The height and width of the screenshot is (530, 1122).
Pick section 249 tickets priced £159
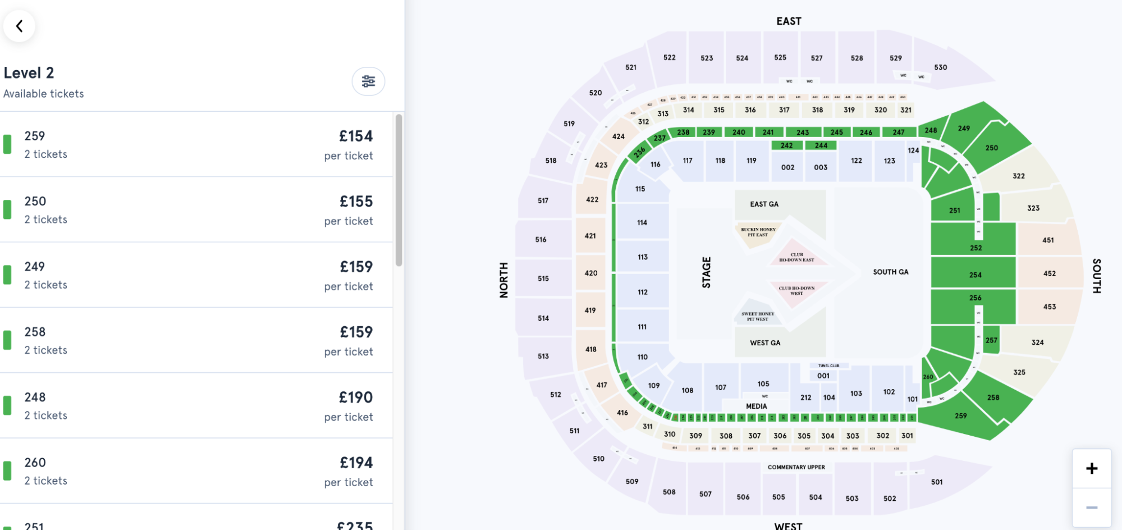[196, 275]
